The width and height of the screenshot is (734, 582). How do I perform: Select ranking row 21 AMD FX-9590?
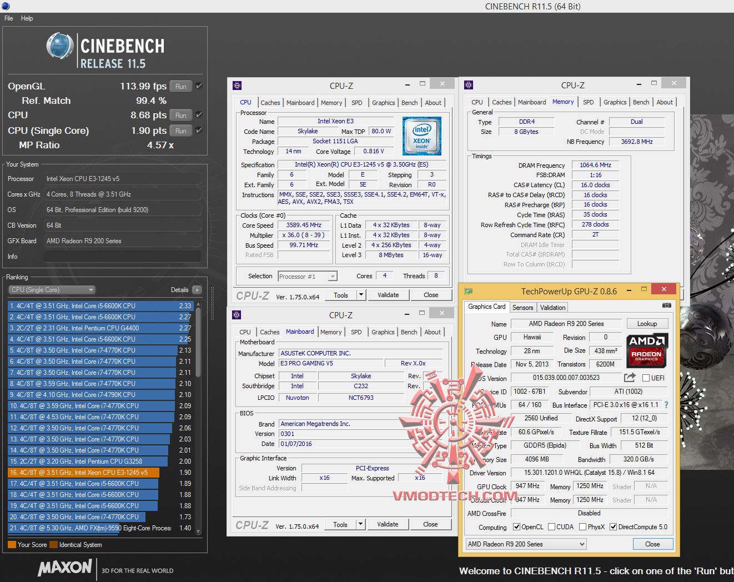[100, 528]
